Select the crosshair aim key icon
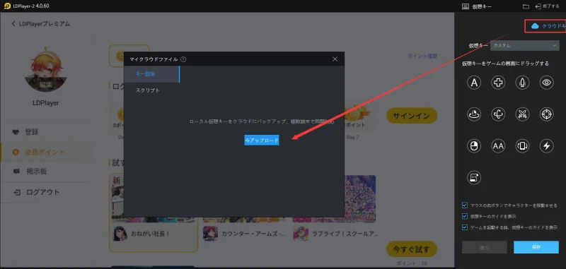This screenshot has height=269, width=566. (x=546, y=114)
